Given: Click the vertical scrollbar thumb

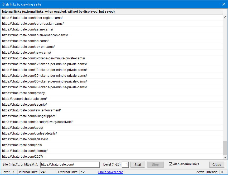Looking at the screenshot, I should (x=225, y=148).
